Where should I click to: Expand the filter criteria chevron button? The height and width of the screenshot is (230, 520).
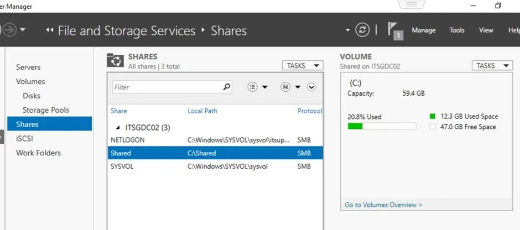click(x=311, y=87)
